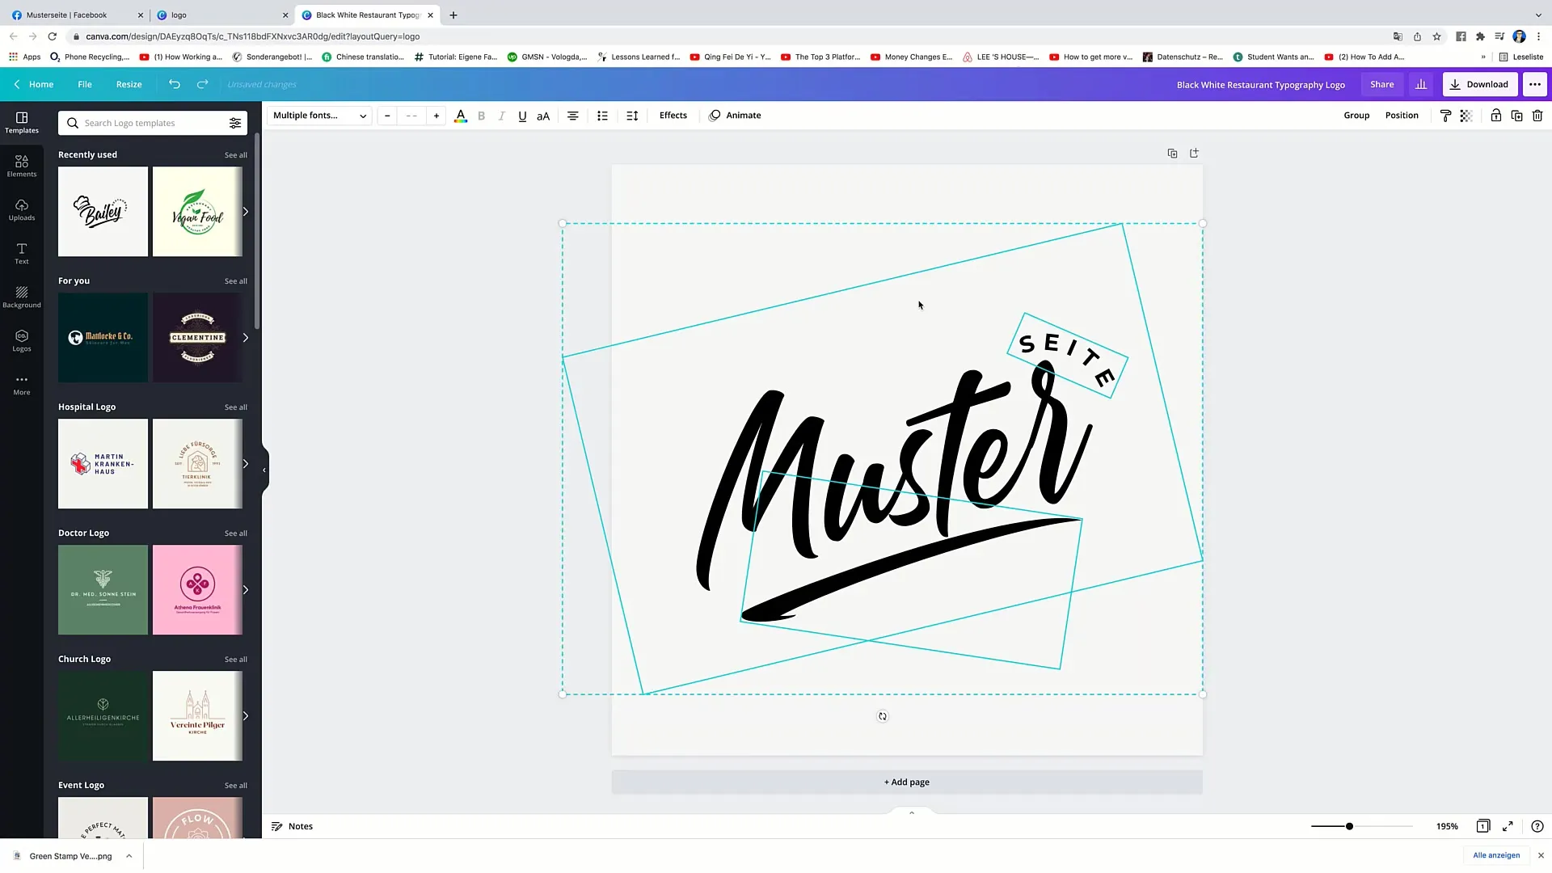The height and width of the screenshot is (873, 1552).
Task: Click the Group icon in top toolbar
Action: [x=1357, y=115]
